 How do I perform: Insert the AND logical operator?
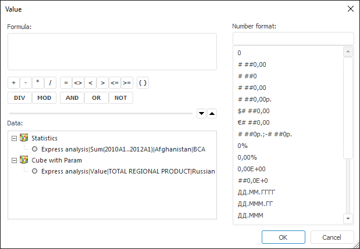point(72,98)
